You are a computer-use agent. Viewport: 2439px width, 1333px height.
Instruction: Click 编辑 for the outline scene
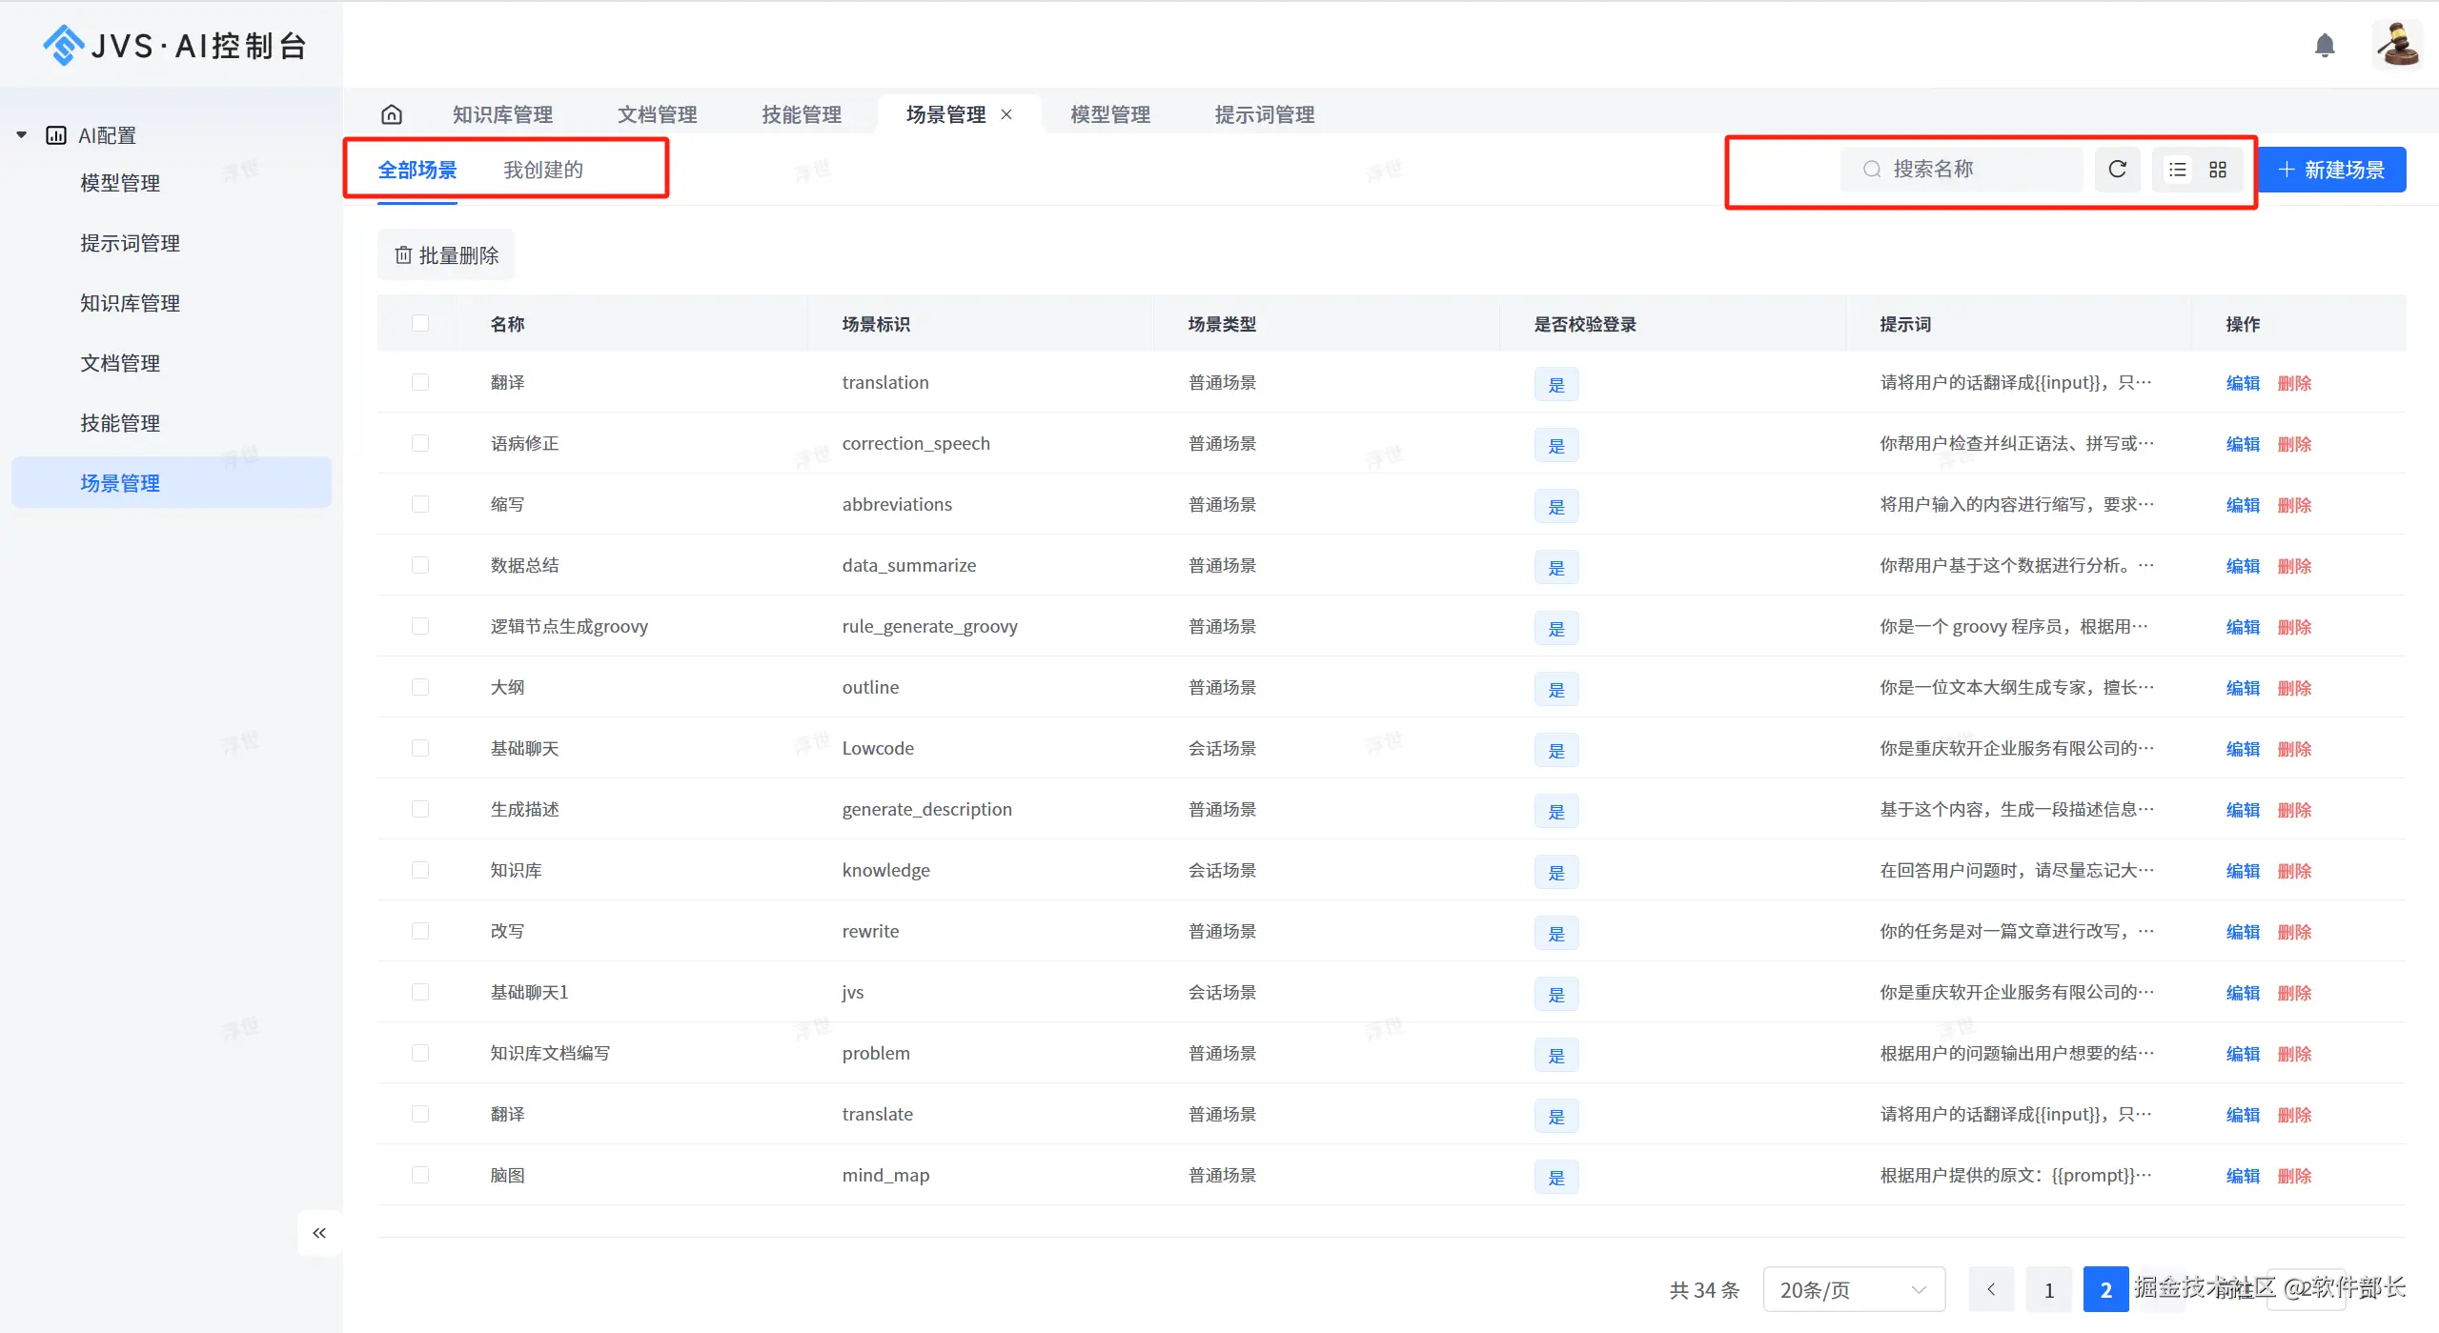(2242, 688)
